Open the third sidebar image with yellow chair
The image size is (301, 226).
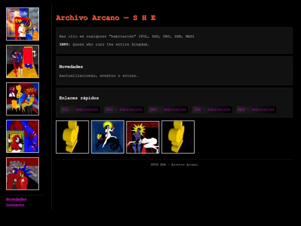coord(22,99)
